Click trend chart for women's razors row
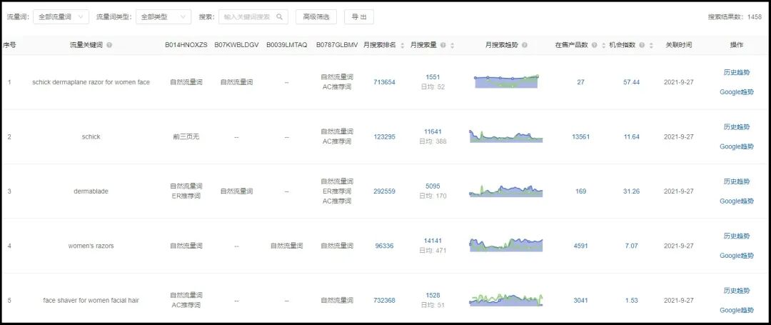The image size is (771, 325). pyautogui.click(x=506, y=245)
